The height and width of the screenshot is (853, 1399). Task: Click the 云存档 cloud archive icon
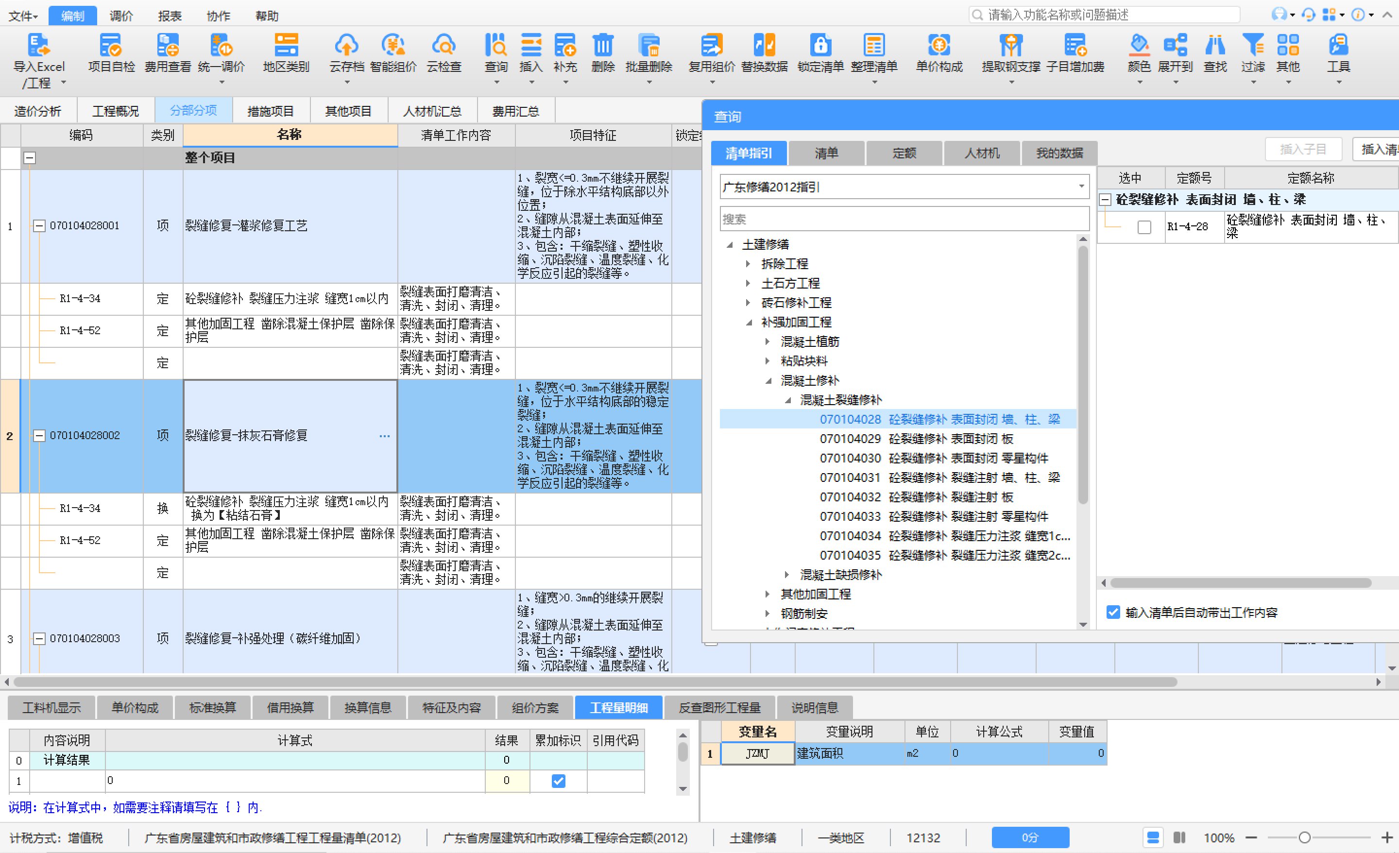click(346, 45)
